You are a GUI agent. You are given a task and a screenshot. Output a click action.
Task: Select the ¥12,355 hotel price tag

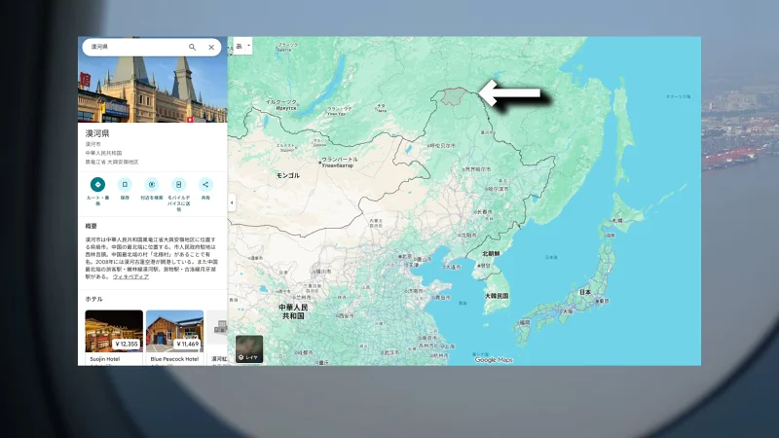click(127, 344)
